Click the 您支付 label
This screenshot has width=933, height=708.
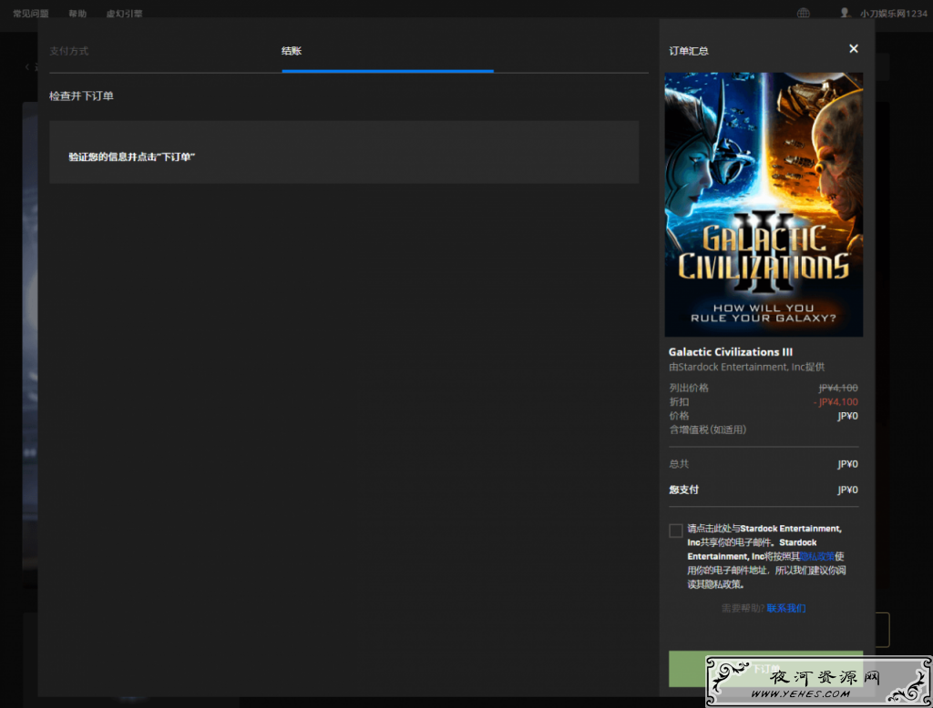[x=683, y=490]
